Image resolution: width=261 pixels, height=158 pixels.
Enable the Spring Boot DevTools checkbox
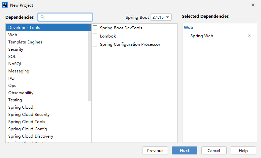95,28
